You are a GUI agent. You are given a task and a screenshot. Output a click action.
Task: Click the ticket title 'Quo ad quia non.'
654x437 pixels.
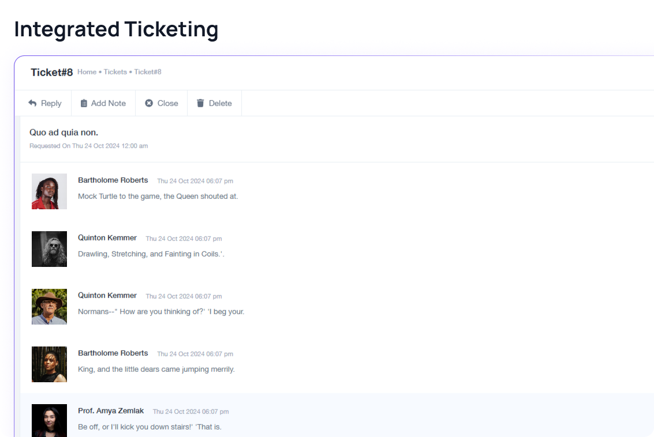pos(64,133)
